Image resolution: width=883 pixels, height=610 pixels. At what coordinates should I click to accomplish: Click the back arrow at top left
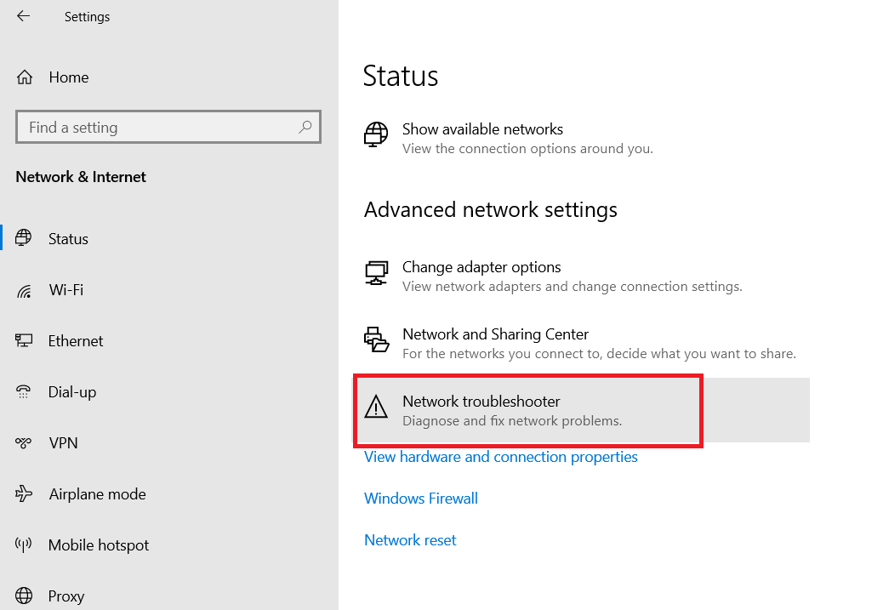22,14
